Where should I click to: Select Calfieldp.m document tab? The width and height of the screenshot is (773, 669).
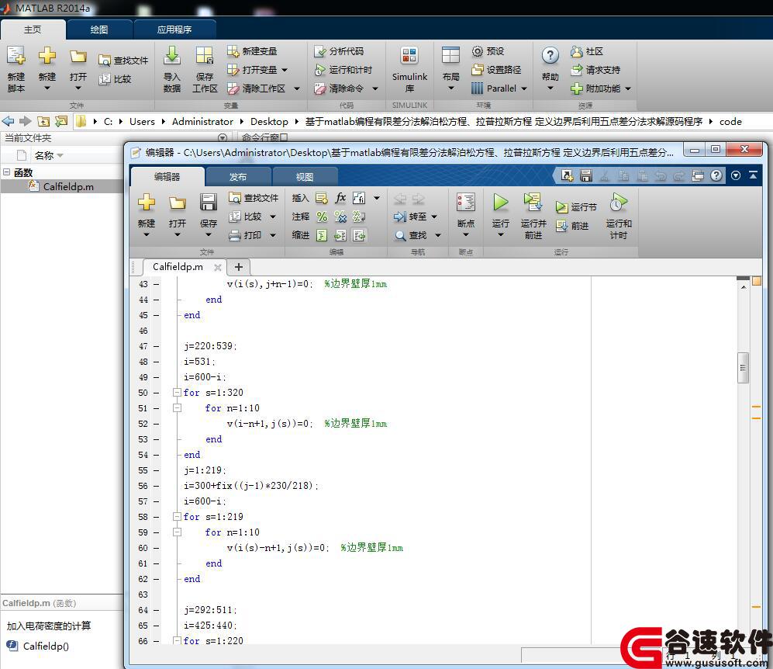tap(178, 267)
